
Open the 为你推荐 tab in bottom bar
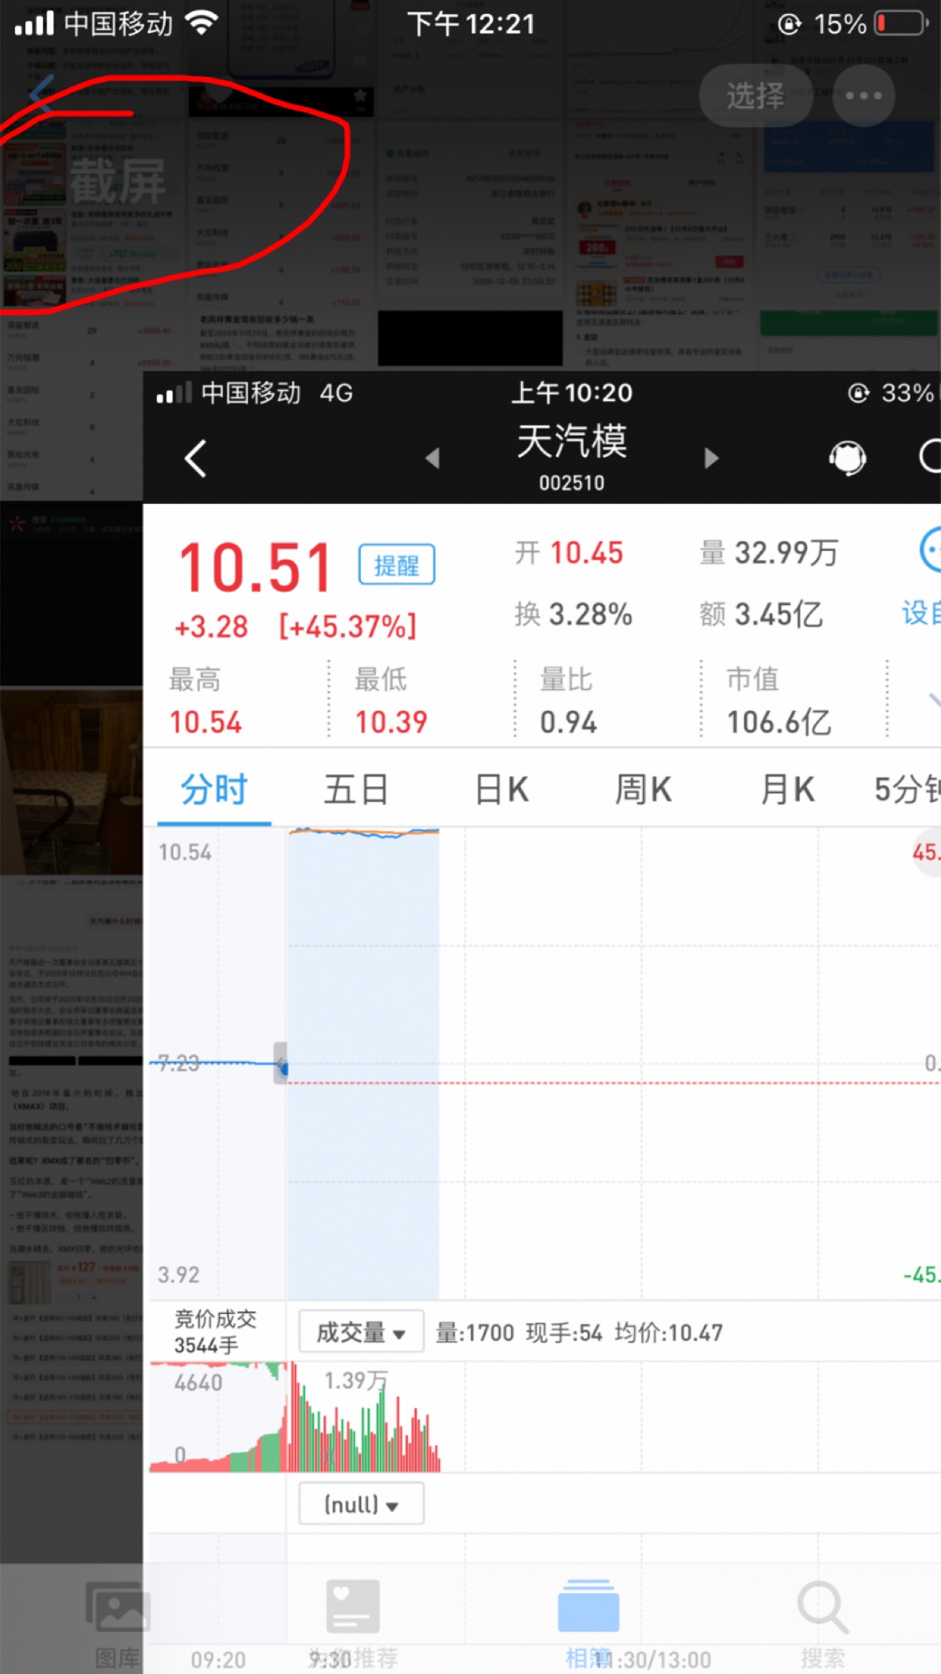[352, 1625]
